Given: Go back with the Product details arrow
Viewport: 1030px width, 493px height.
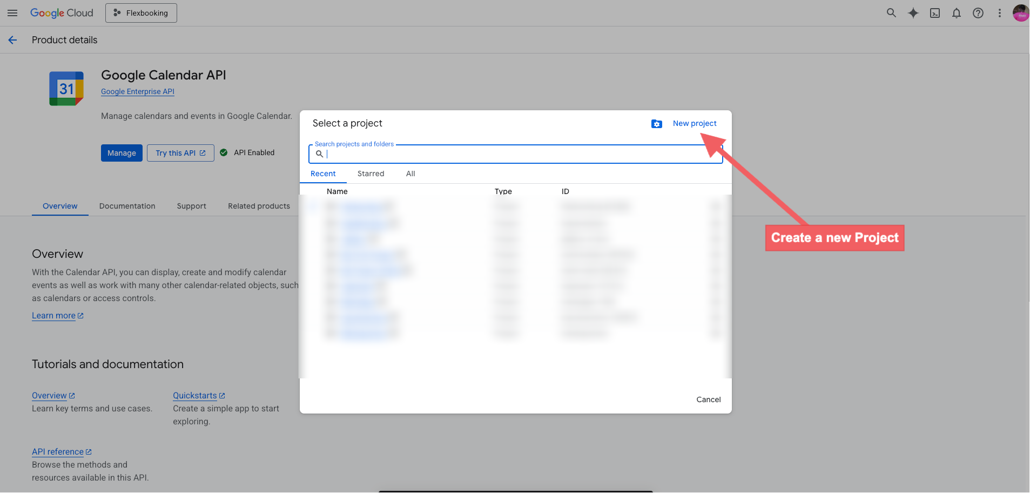Looking at the screenshot, I should pyautogui.click(x=13, y=40).
